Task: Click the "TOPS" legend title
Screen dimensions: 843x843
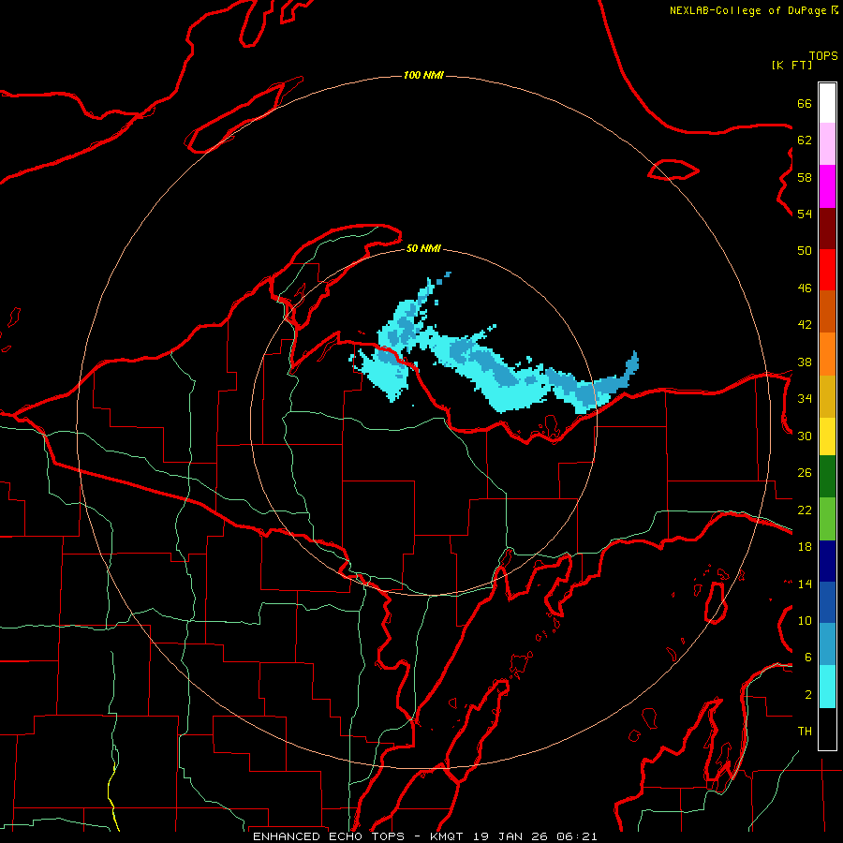Action: [823, 55]
